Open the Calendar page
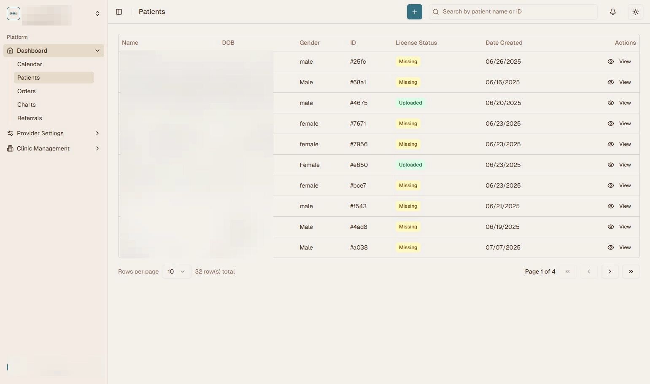This screenshot has width=650, height=384. (x=54, y=64)
